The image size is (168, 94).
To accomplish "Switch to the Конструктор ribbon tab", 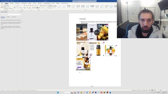I will pyautogui.click(x=24, y=3).
